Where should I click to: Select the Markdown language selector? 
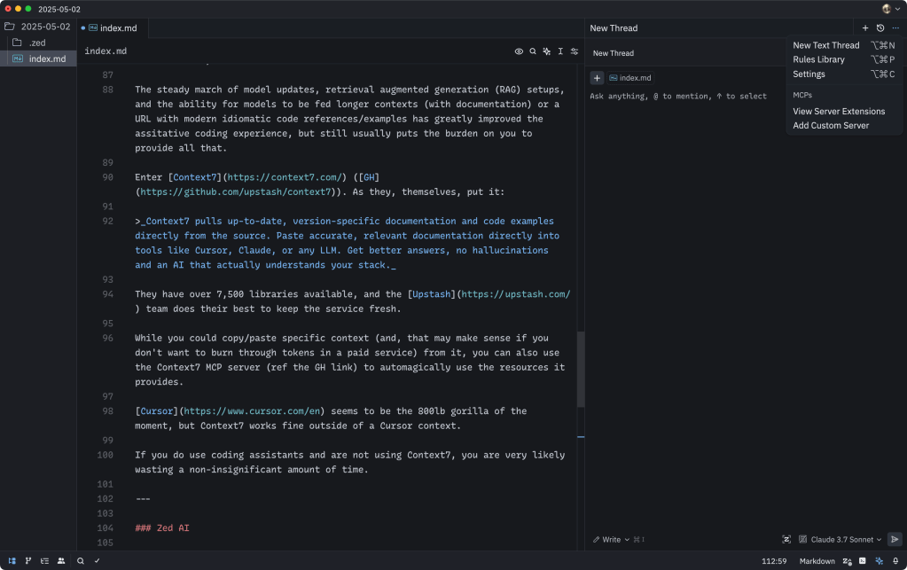point(817,561)
